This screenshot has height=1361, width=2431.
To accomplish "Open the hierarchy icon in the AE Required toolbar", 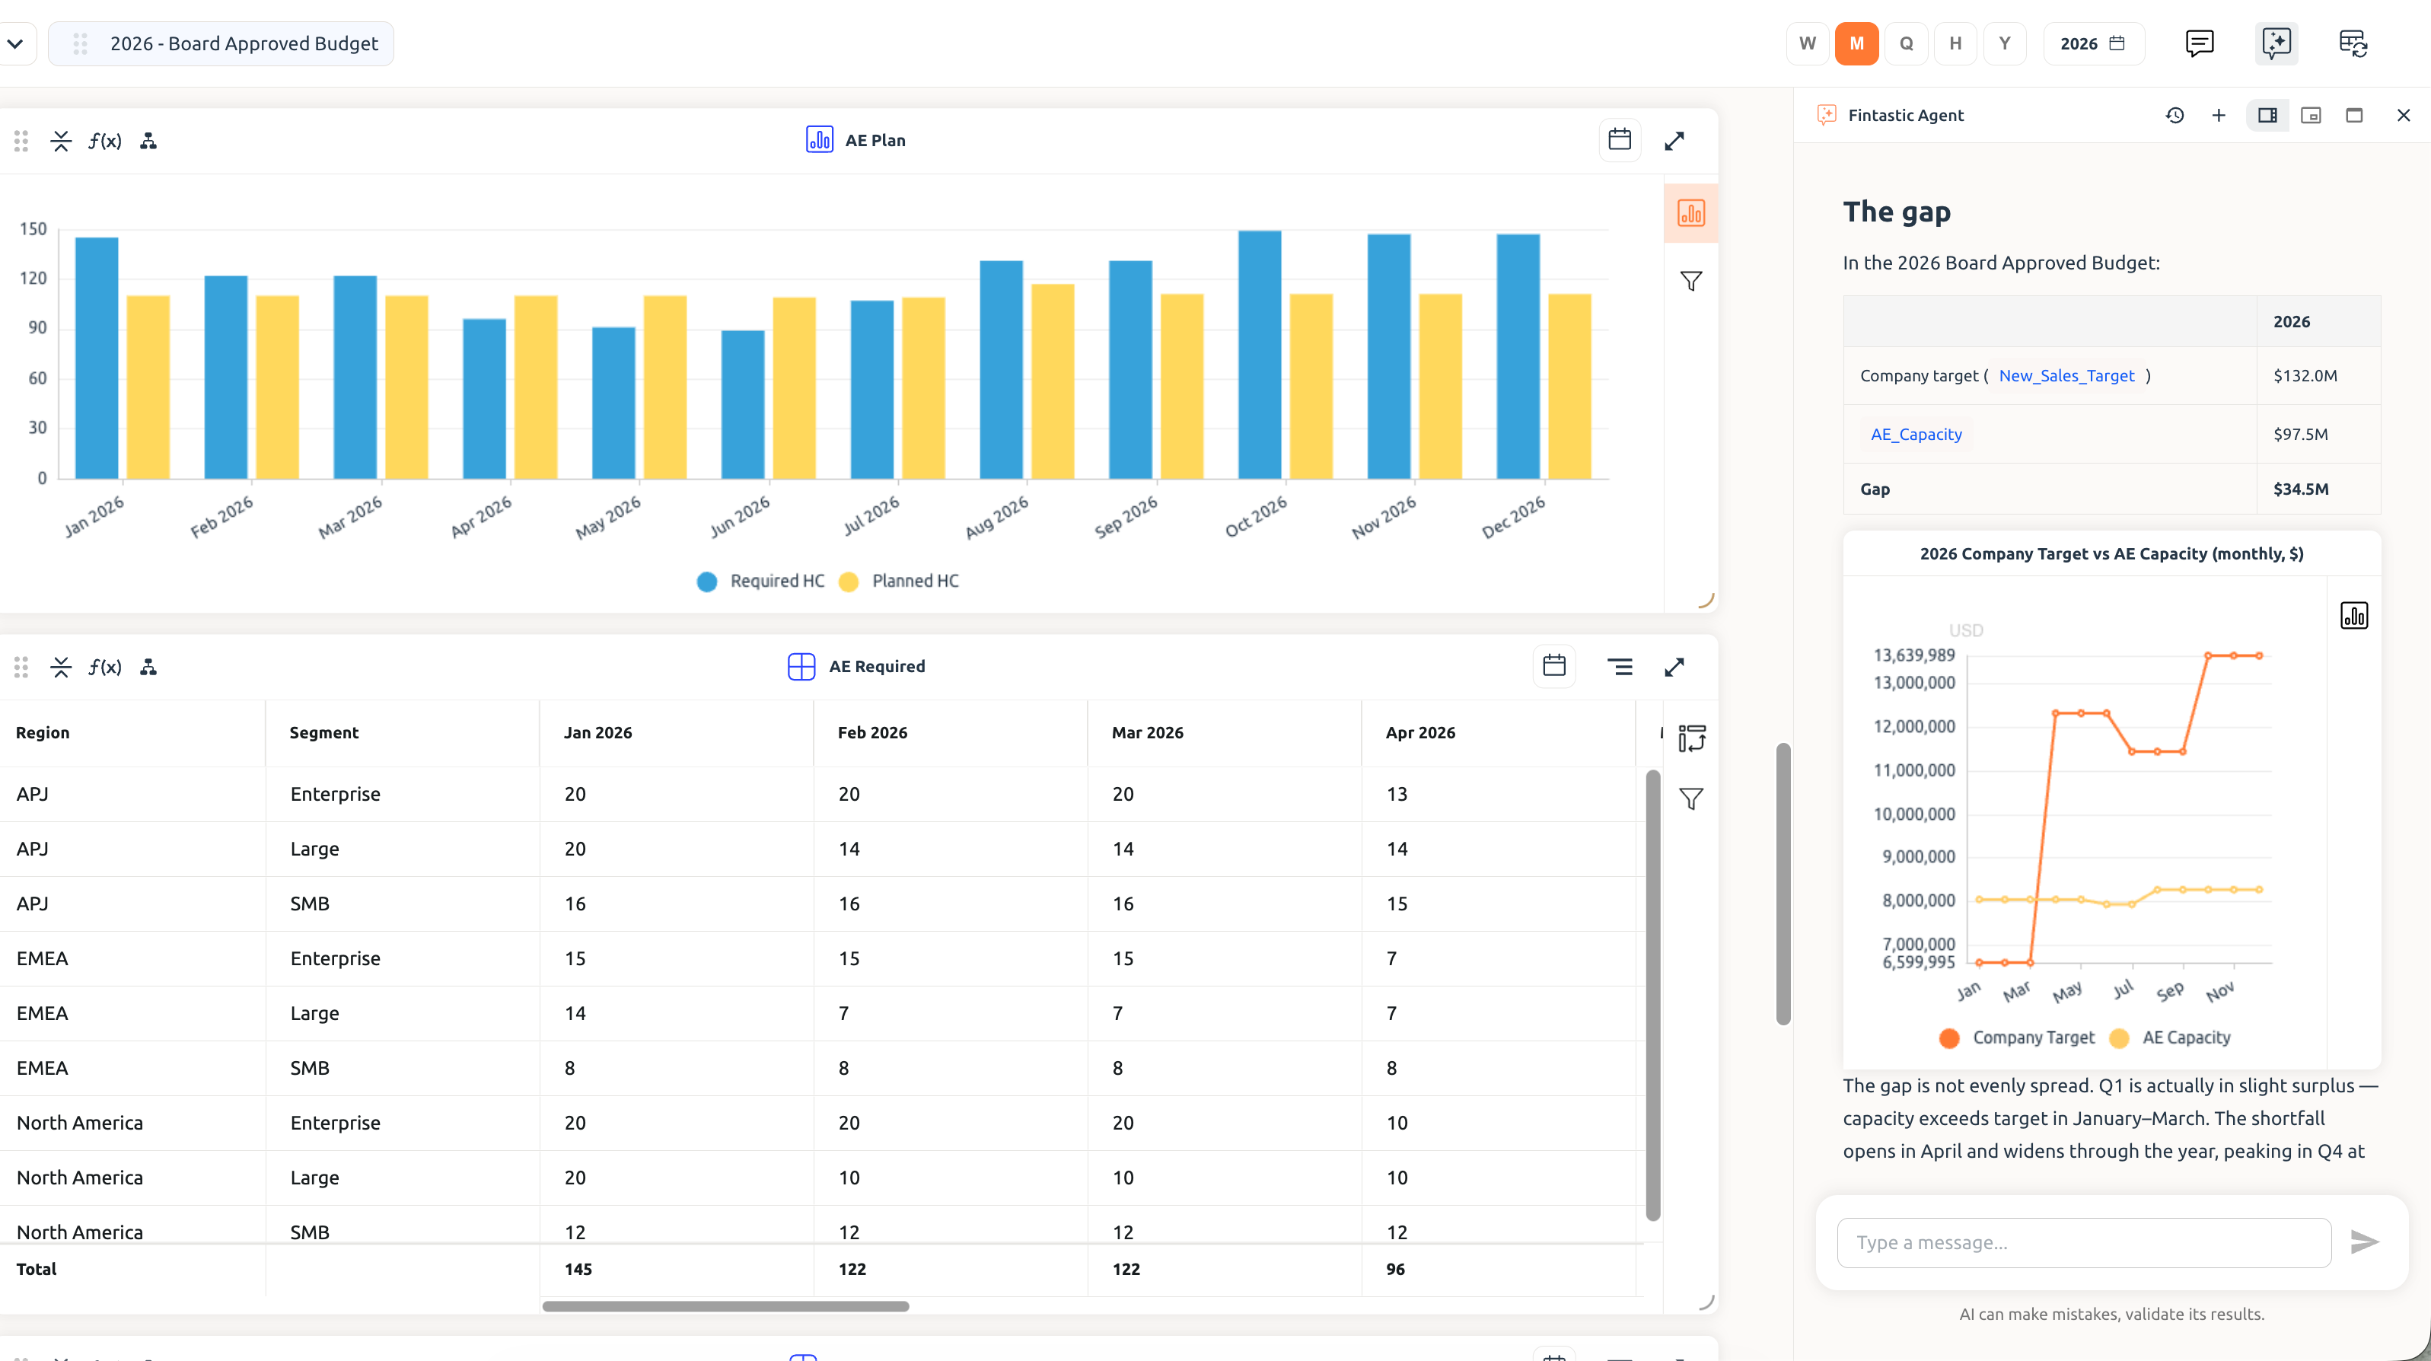I will [x=148, y=668].
